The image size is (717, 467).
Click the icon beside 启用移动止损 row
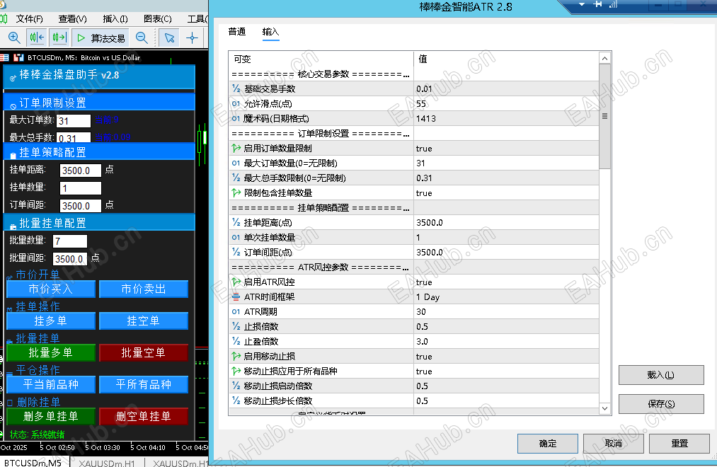click(236, 356)
